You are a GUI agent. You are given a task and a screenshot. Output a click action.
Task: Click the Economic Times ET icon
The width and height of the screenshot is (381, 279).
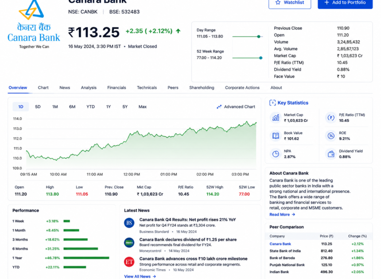coord(129,262)
